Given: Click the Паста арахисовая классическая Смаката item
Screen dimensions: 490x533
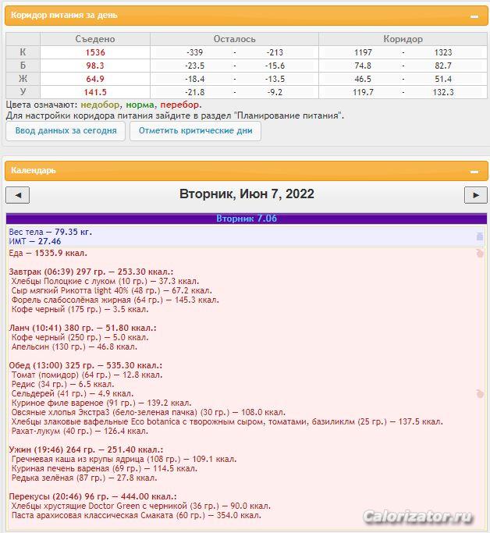Looking at the screenshot, I should (136, 515).
